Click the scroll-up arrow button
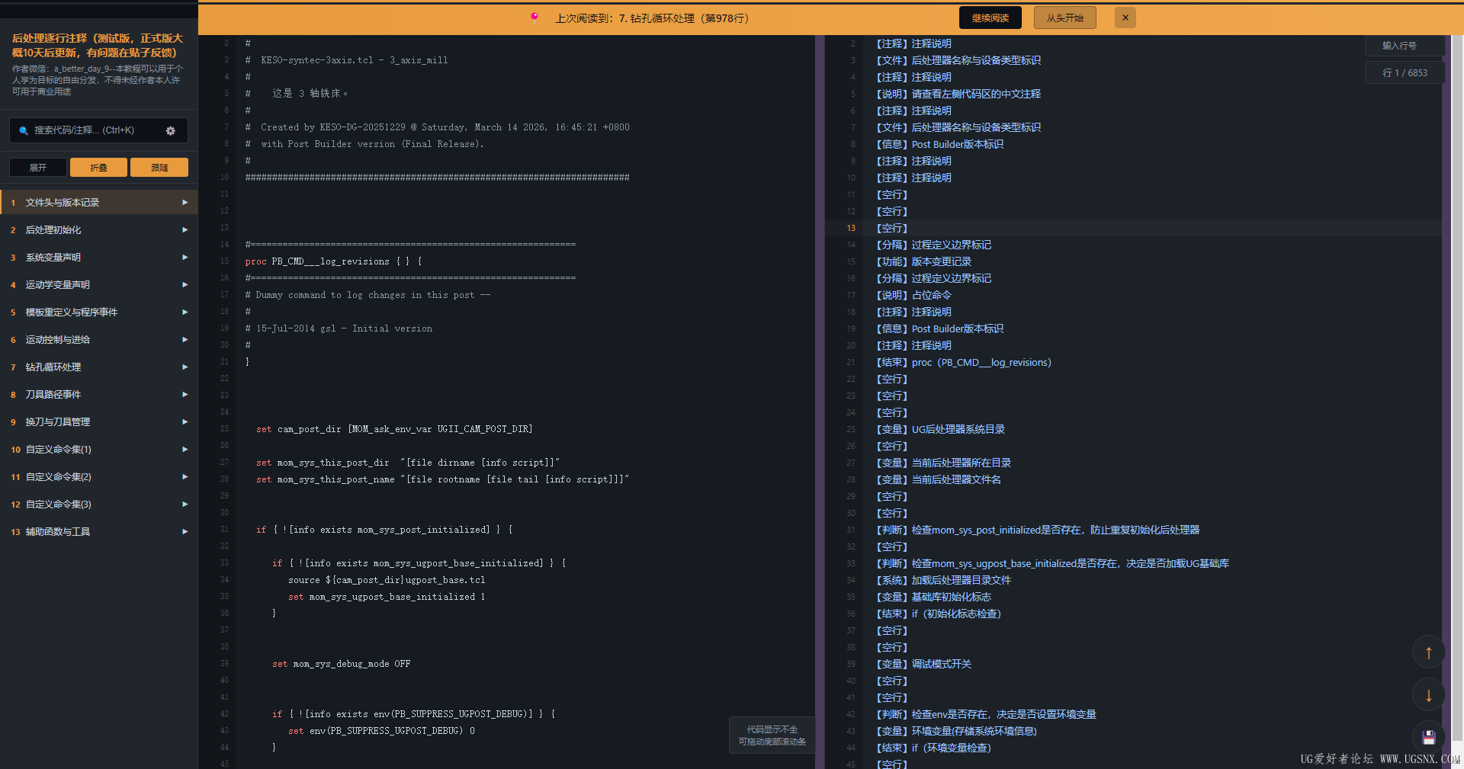The width and height of the screenshot is (1464, 769). pyautogui.click(x=1428, y=652)
